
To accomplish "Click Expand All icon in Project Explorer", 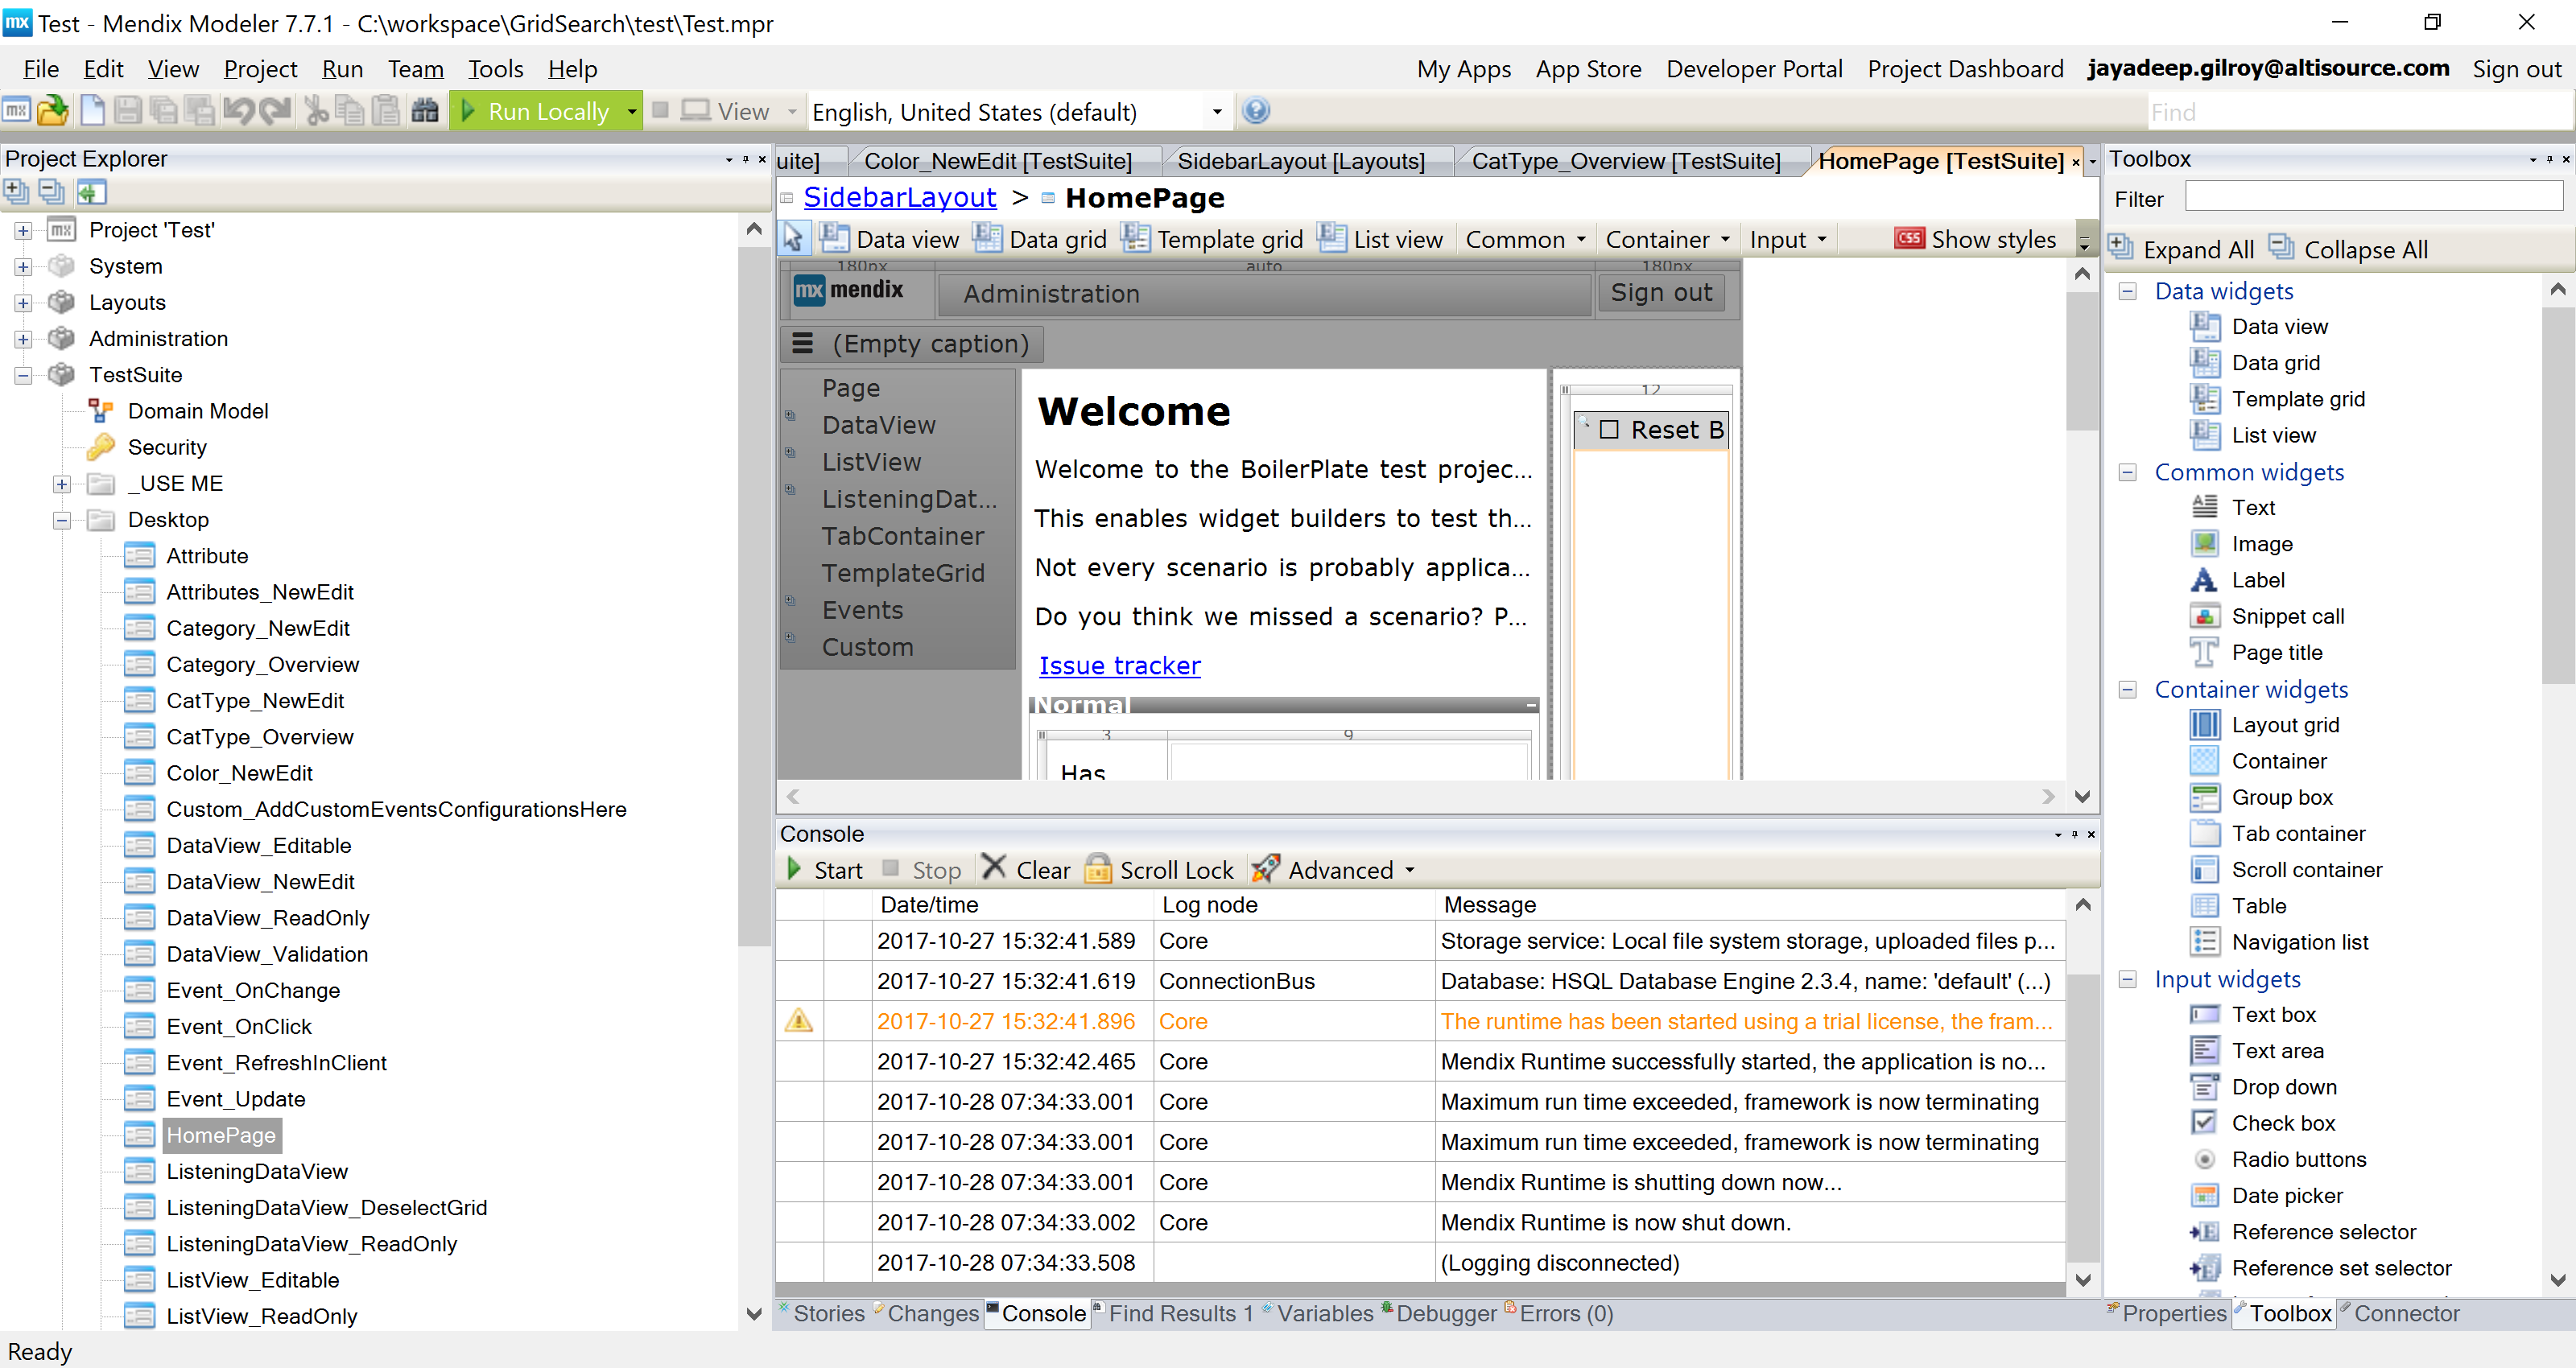I will (16, 191).
